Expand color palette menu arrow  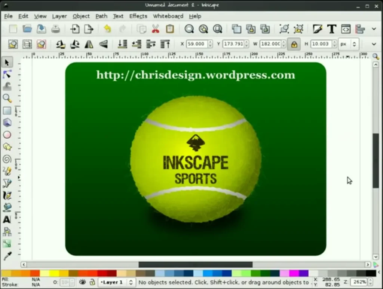pos(379,272)
